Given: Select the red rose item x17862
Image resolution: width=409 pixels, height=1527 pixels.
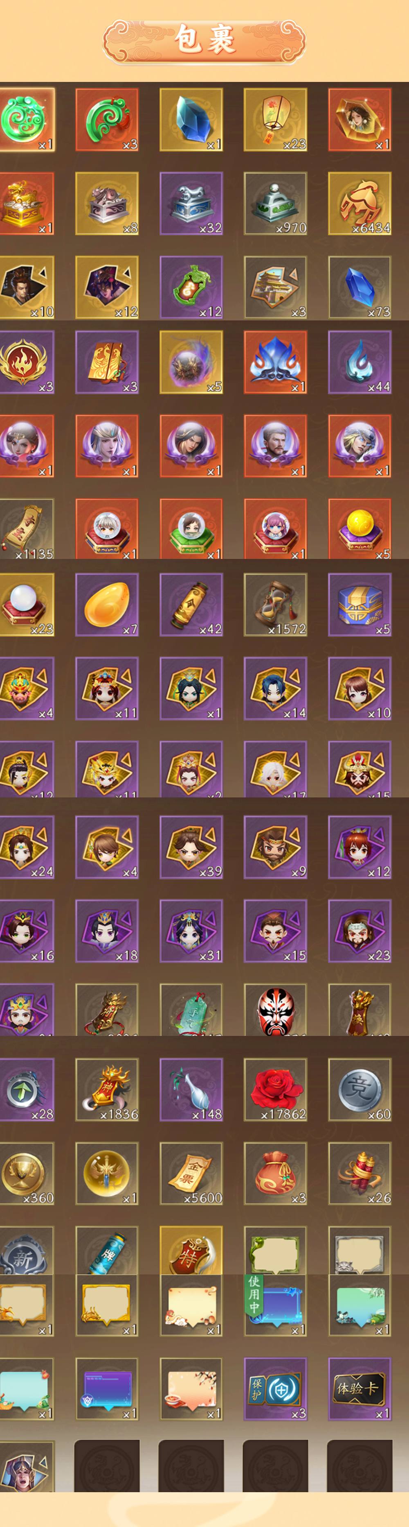Looking at the screenshot, I should (x=275, y=1090).
